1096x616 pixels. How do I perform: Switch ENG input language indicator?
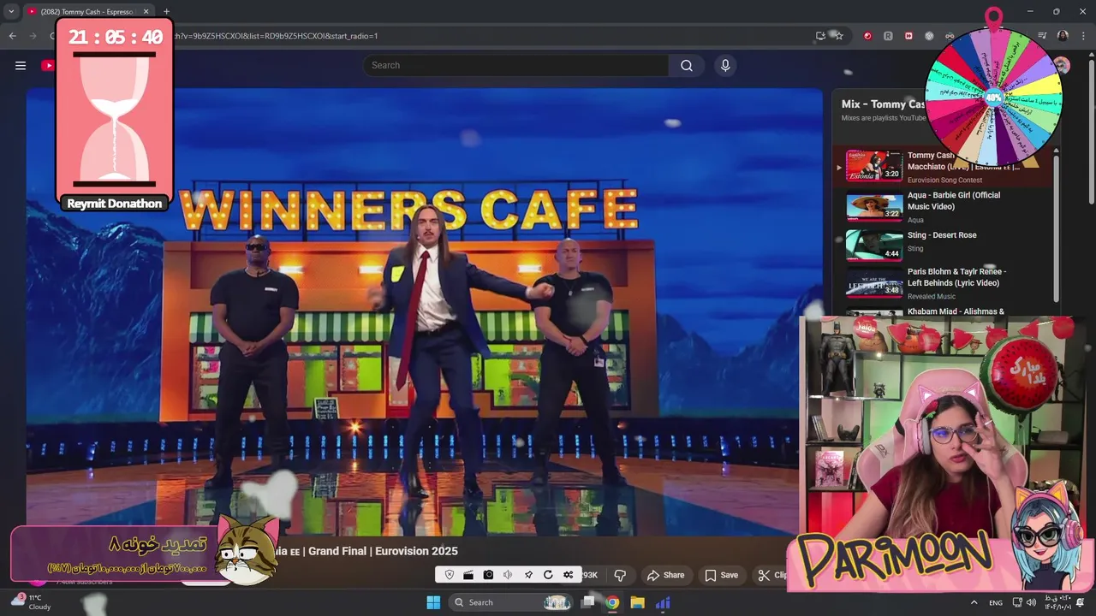(996, 602)
